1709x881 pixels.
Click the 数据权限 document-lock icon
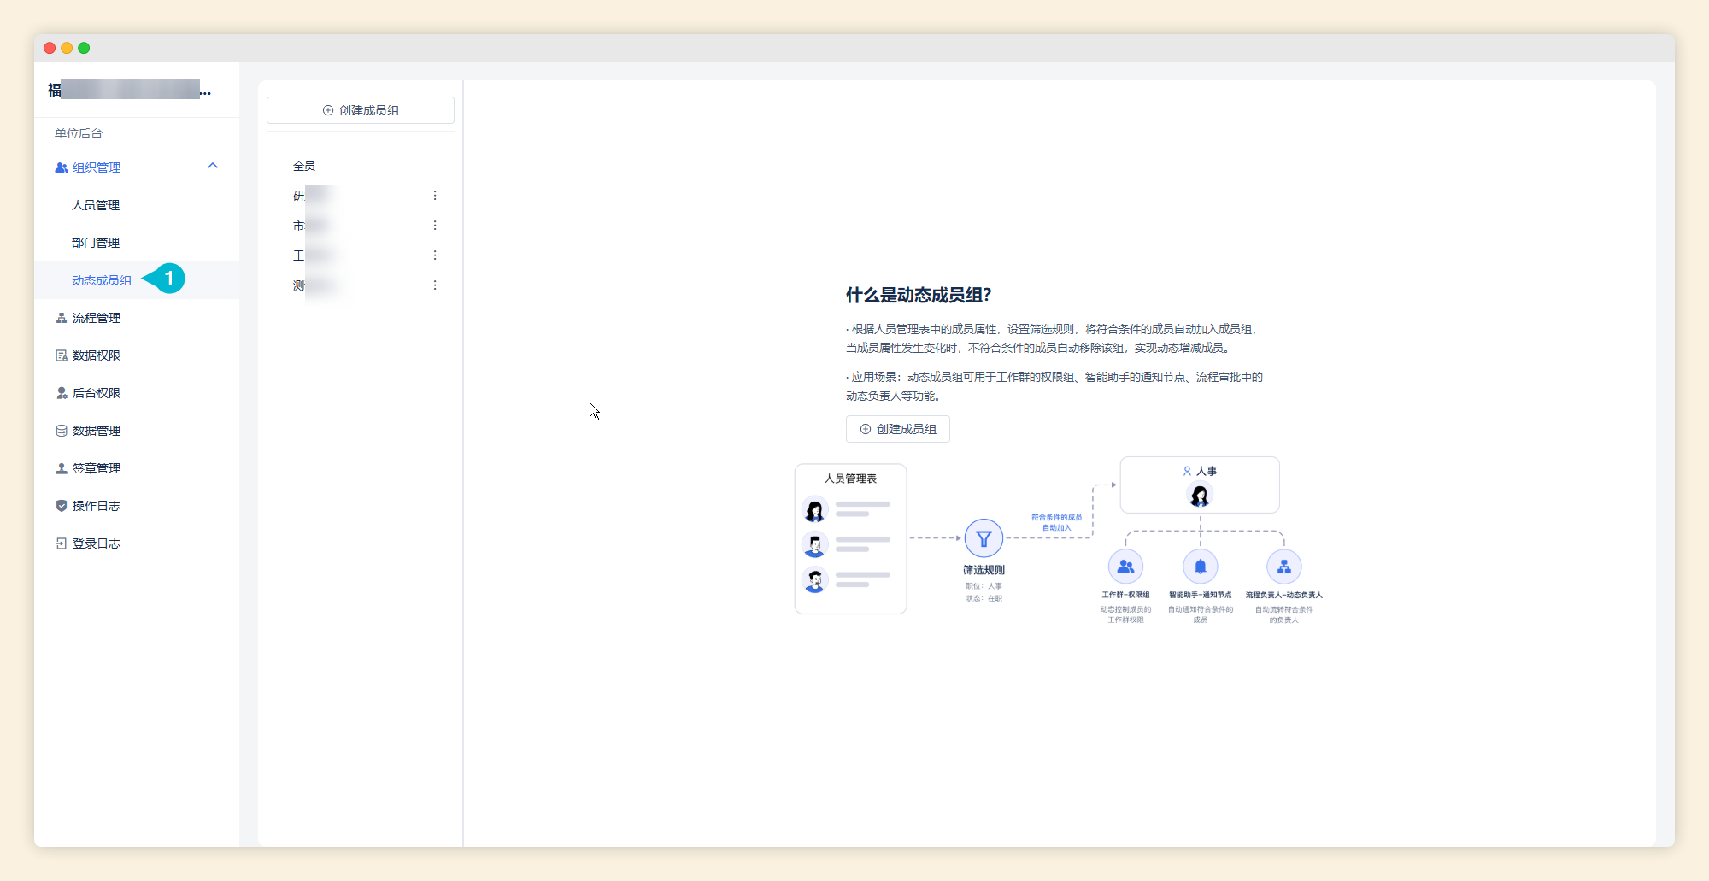pos(62,355)
